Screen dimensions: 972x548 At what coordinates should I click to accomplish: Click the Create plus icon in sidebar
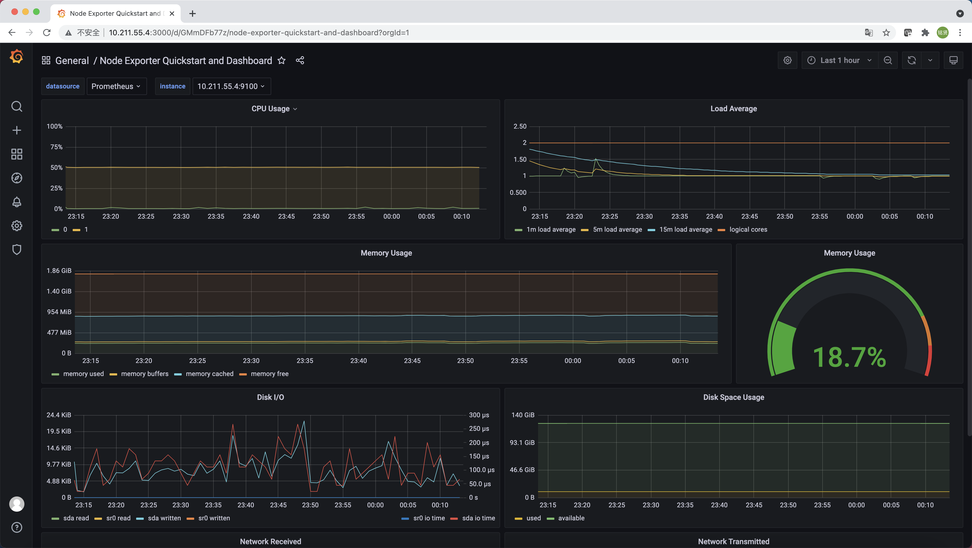click(17, 130)
